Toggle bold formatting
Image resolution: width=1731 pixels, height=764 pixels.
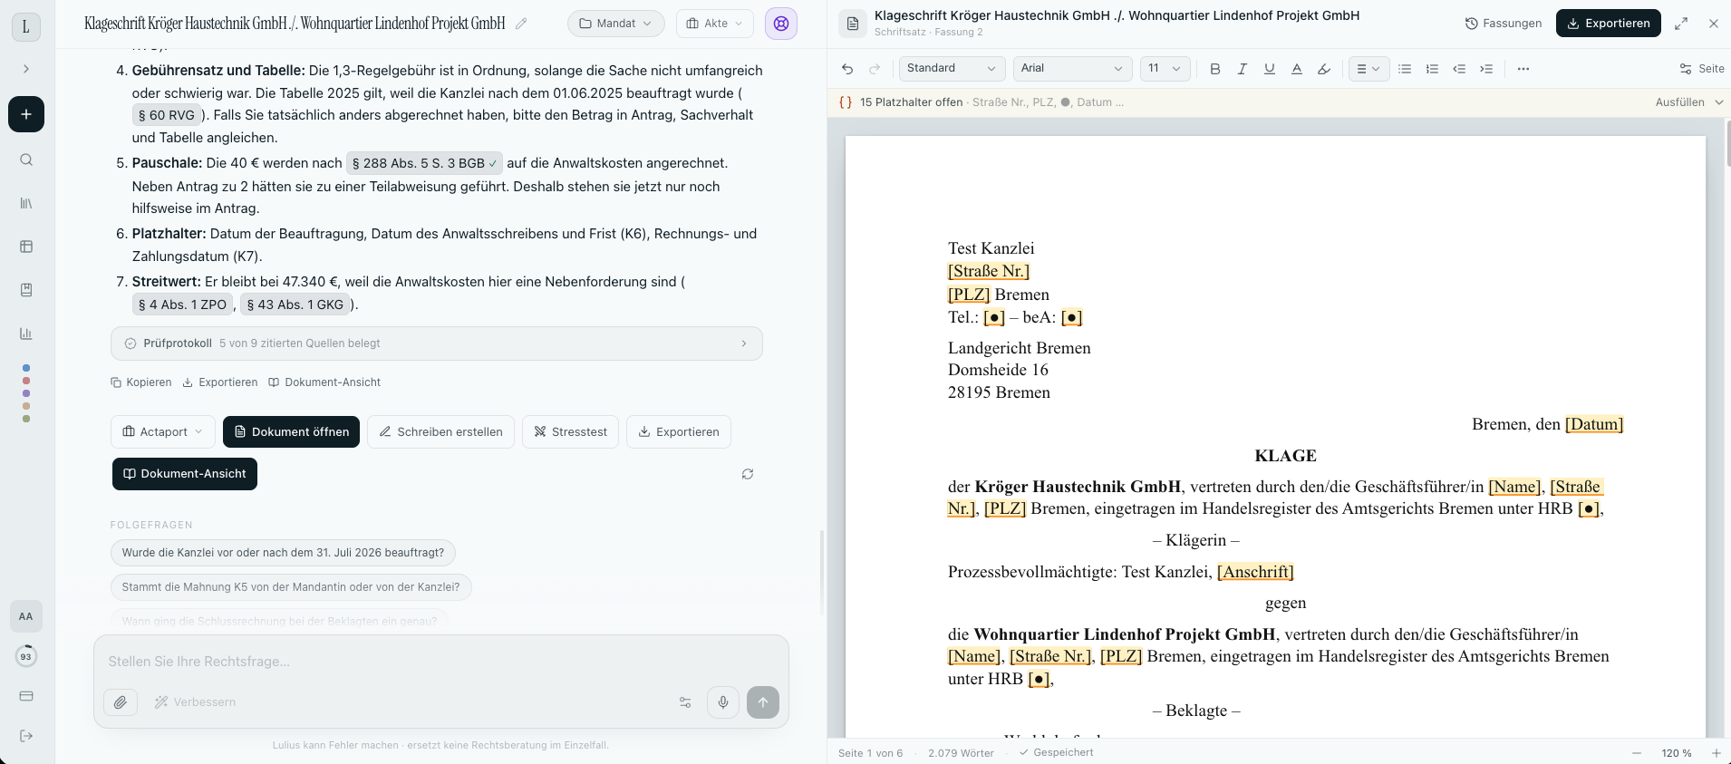[x=1215, y=69]
